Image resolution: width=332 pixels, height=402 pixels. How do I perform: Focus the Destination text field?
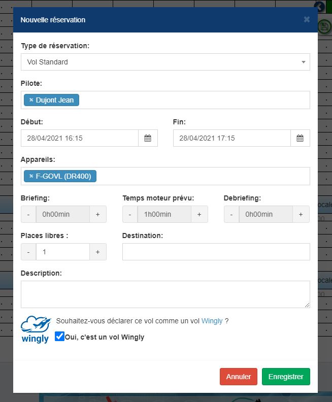point(216,252)
